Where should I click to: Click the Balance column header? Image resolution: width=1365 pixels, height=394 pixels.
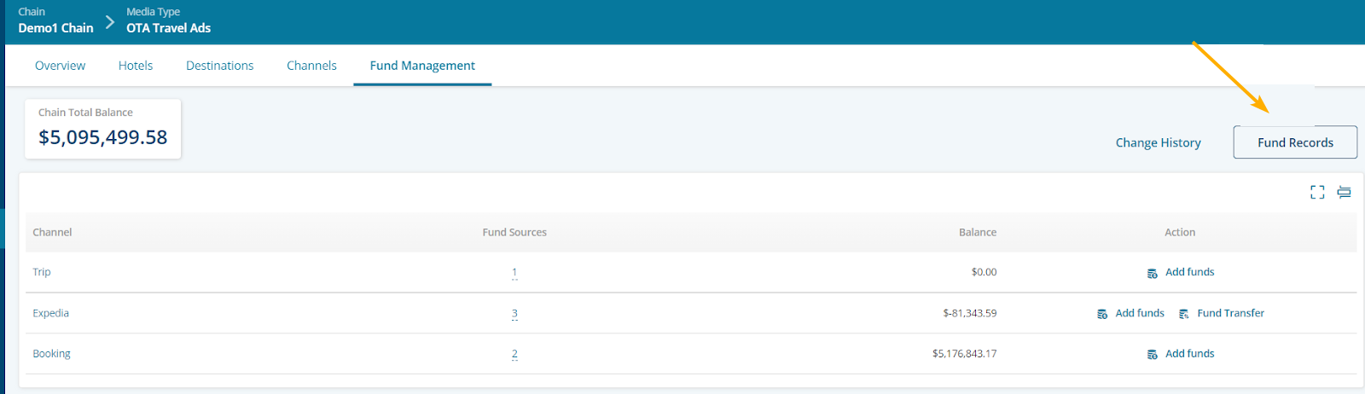(x=978, y=232)
